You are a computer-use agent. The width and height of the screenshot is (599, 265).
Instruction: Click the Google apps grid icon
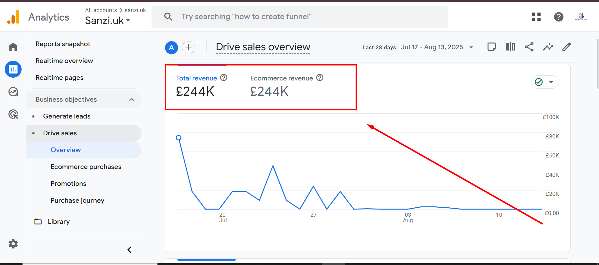coord(536,17)
